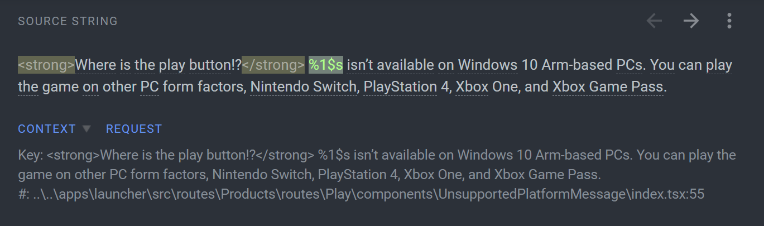The image size is (764, 226).
Task: Click the underlined term Xbox Game Pass
Action: pyautogui.click(x=608, y=87)
